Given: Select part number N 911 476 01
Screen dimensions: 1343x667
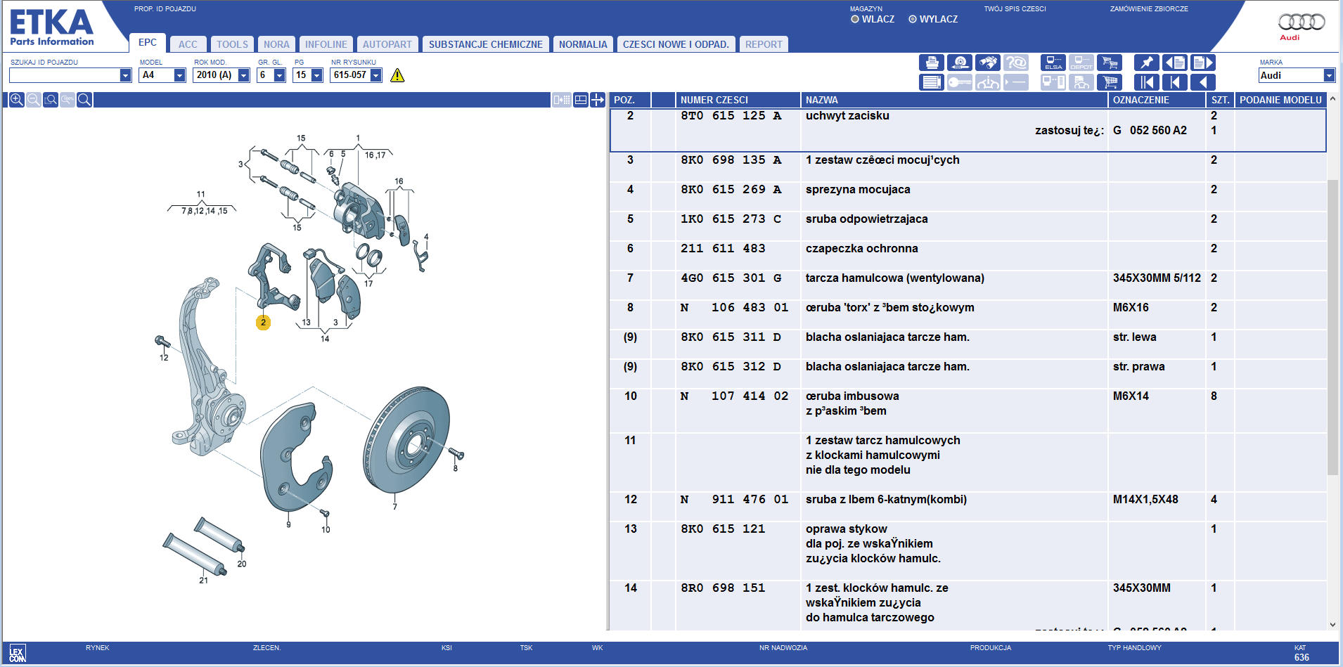Looking at the screenshot, I should (734, 500).
